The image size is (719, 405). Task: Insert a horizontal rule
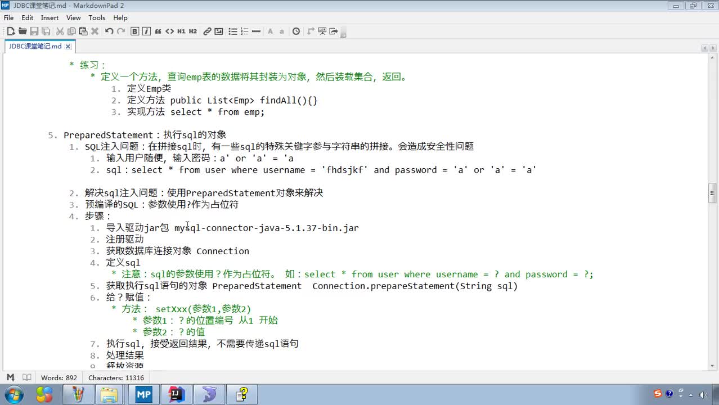257,31
